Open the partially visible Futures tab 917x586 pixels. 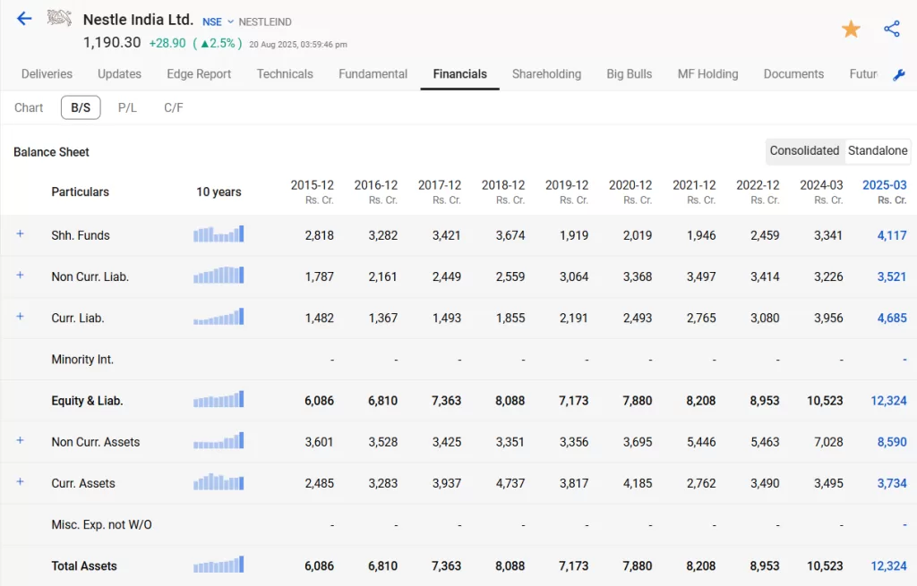click(x=863, y=74)
